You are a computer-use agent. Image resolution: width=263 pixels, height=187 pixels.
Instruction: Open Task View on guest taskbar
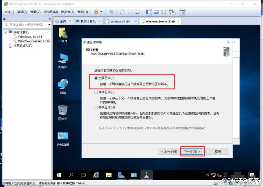pyautogui.click(x=83, y=175)
